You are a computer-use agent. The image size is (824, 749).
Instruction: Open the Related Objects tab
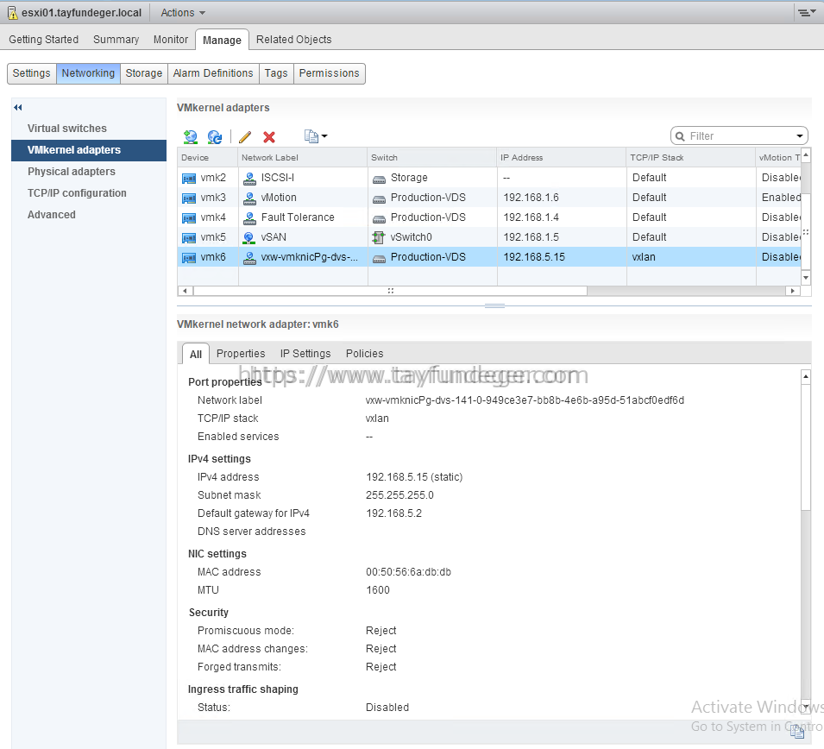293,40
